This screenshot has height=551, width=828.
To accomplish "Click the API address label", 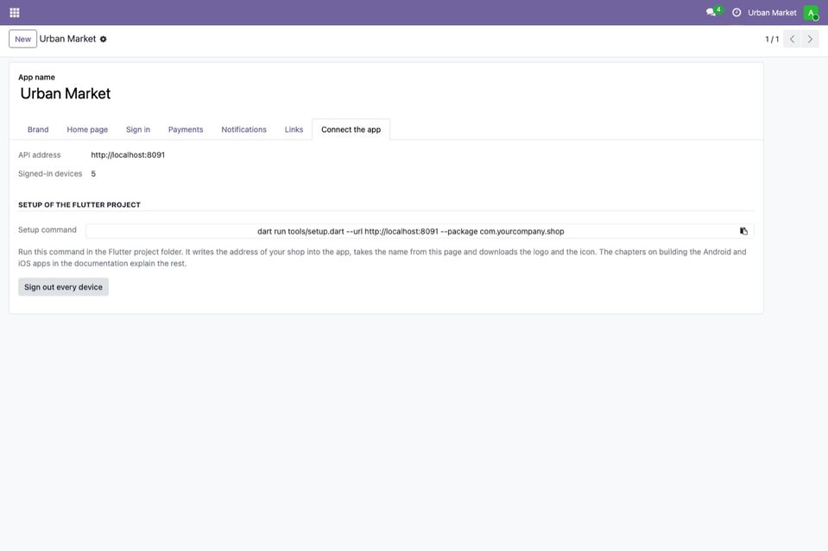I will pyautogui.click(x=40, y=155).
